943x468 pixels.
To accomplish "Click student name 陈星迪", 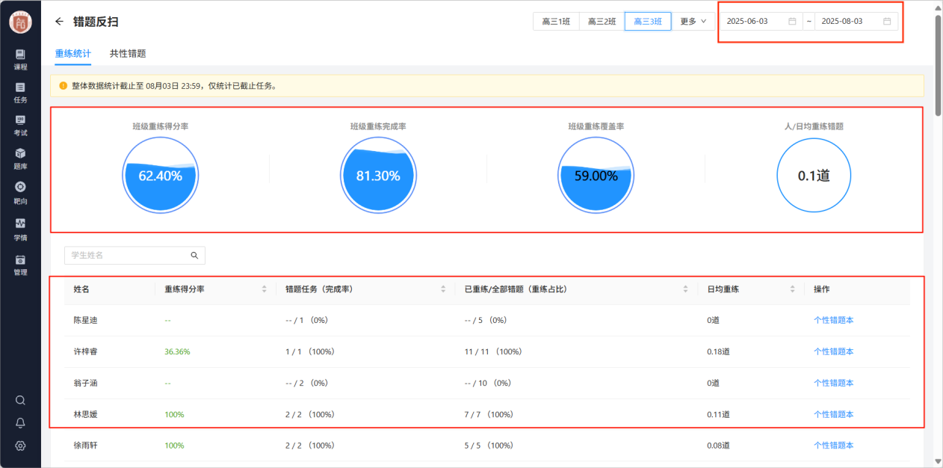I will pyautogui.click(x=86, y=320).
